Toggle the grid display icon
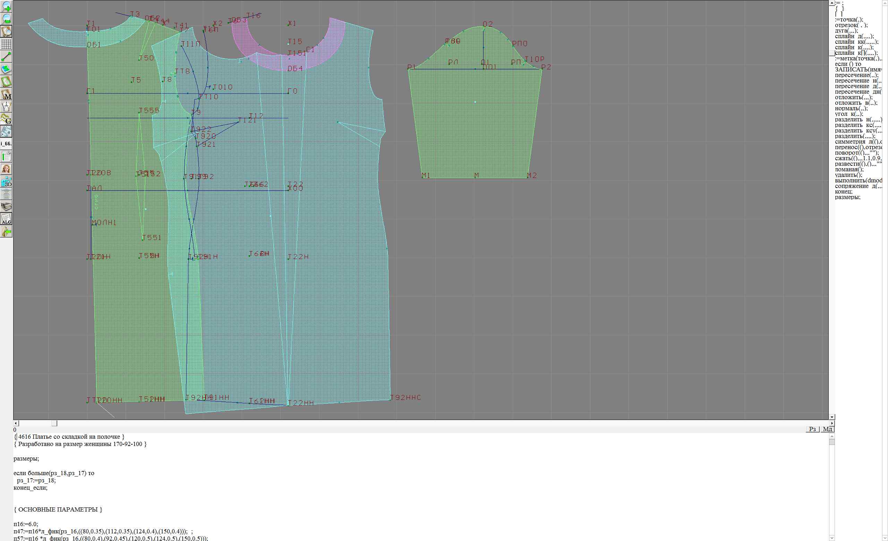 tap(7, 44)
